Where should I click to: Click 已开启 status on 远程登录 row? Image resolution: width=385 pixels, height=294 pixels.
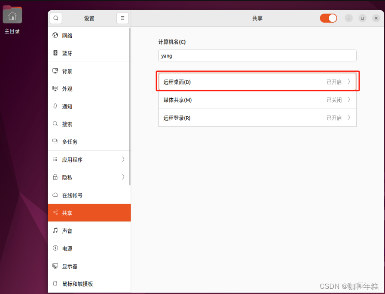point(334,118)
